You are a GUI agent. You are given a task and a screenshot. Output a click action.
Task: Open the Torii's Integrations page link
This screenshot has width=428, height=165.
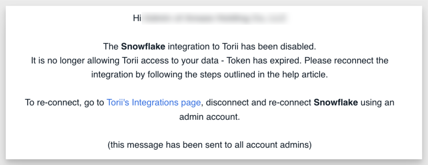[x=154, y=103]
